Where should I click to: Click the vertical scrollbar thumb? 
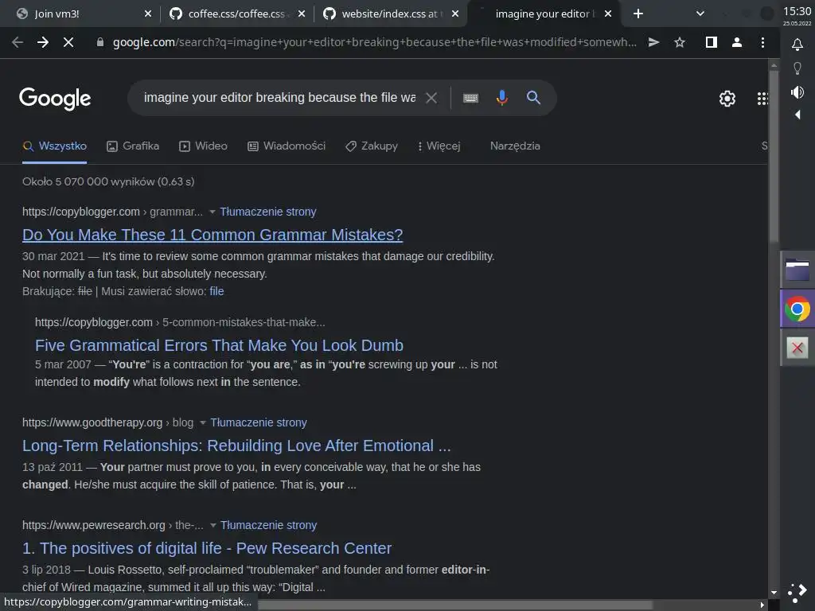774,156
